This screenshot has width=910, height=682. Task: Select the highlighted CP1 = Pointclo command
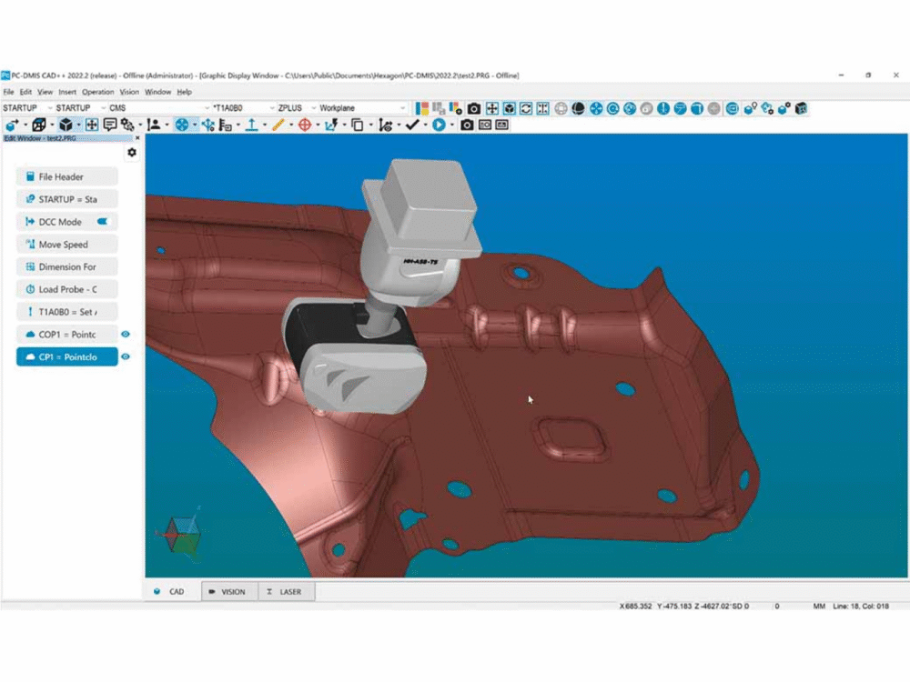tap(66, 357)
